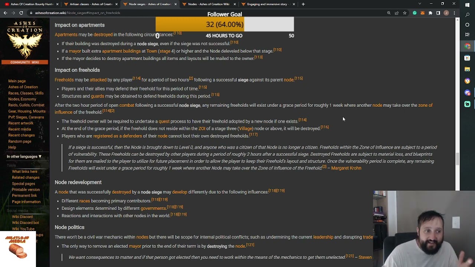Viewport: 475px width, 267px height.
Task: Switch to the Ashes Of Creation Bounty Hunting tab
Action: pos(32,4)
